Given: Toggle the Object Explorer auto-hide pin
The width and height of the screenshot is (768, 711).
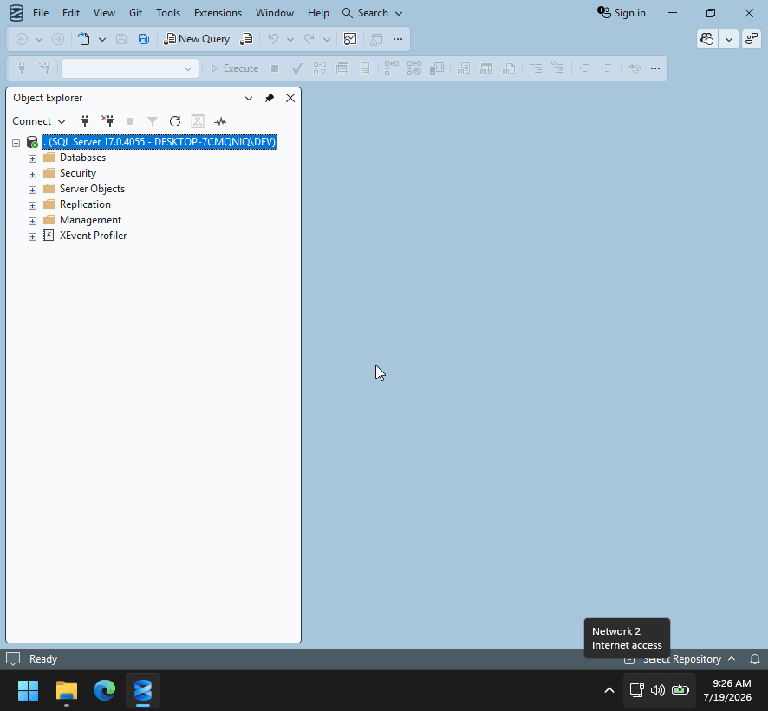Looking at the screenshot, I should pos(270,99).
